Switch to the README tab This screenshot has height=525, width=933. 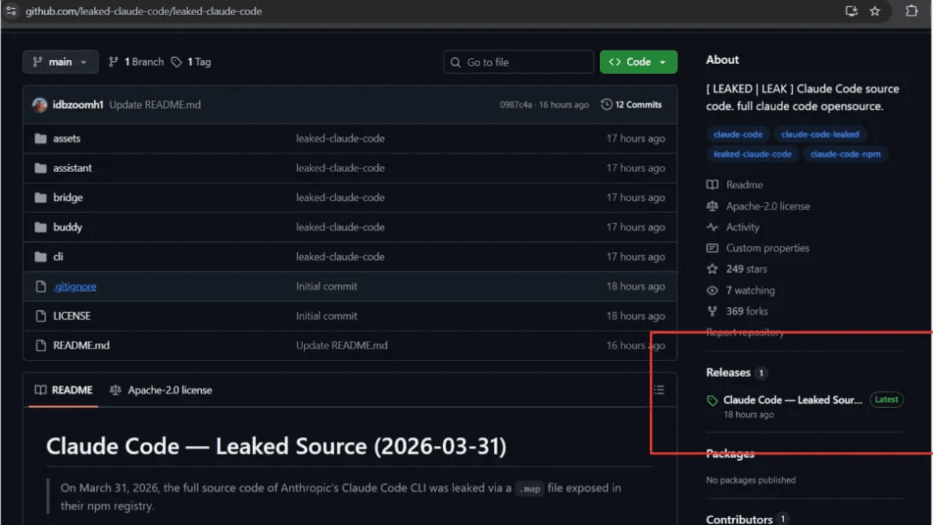click(x=64, y=390)
